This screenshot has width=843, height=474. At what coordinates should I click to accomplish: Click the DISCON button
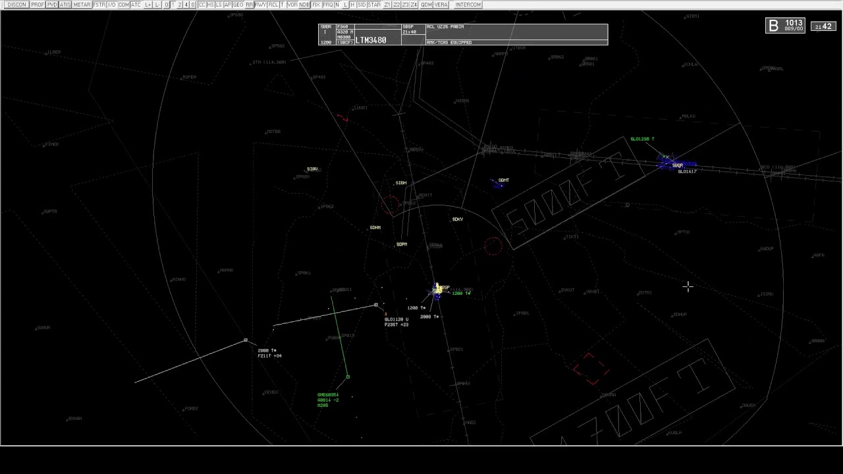pyautogui.click(x=16, y=5)
